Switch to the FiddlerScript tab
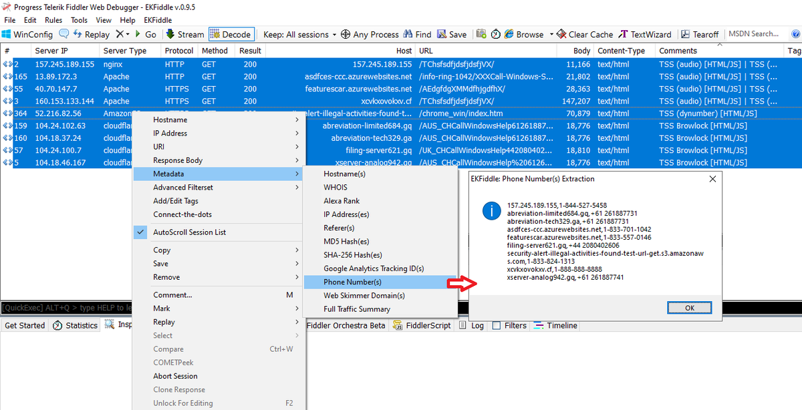The image size is (802, 410). (x=422, y=326)
